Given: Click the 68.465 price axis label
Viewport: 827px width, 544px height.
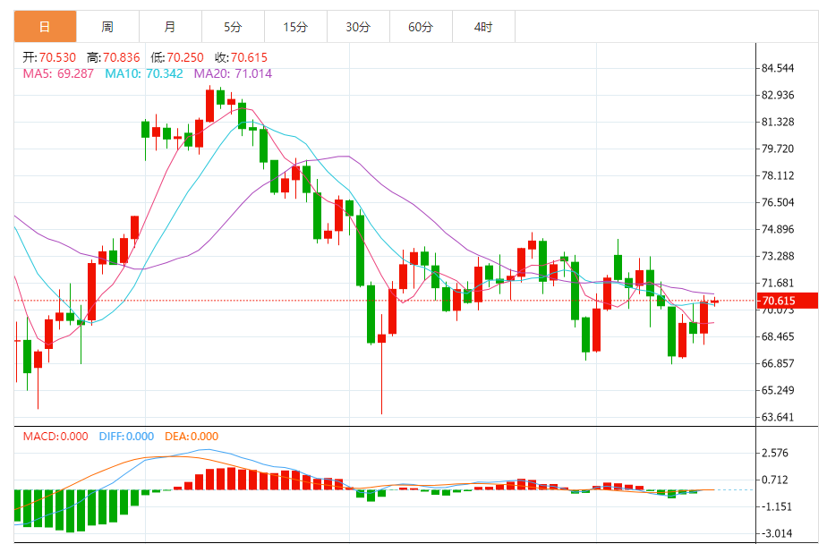Looking at the screenshot, I should [x=778, y=336].
